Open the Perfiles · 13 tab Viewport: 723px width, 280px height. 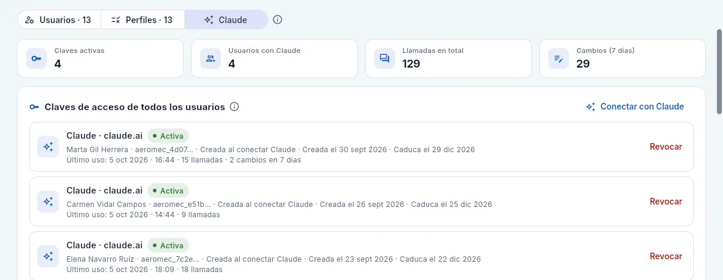[142, 20]
